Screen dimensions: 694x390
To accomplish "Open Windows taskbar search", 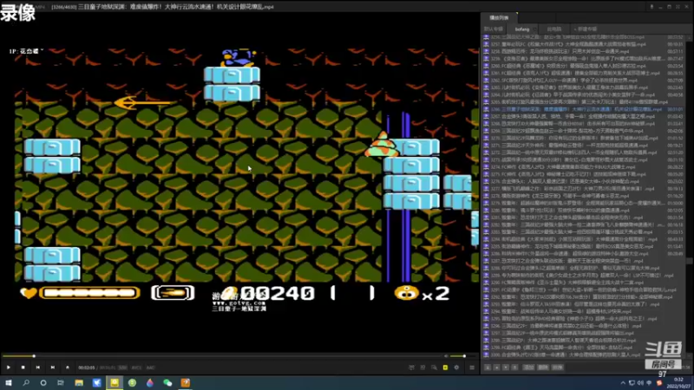I will point(26,382).
